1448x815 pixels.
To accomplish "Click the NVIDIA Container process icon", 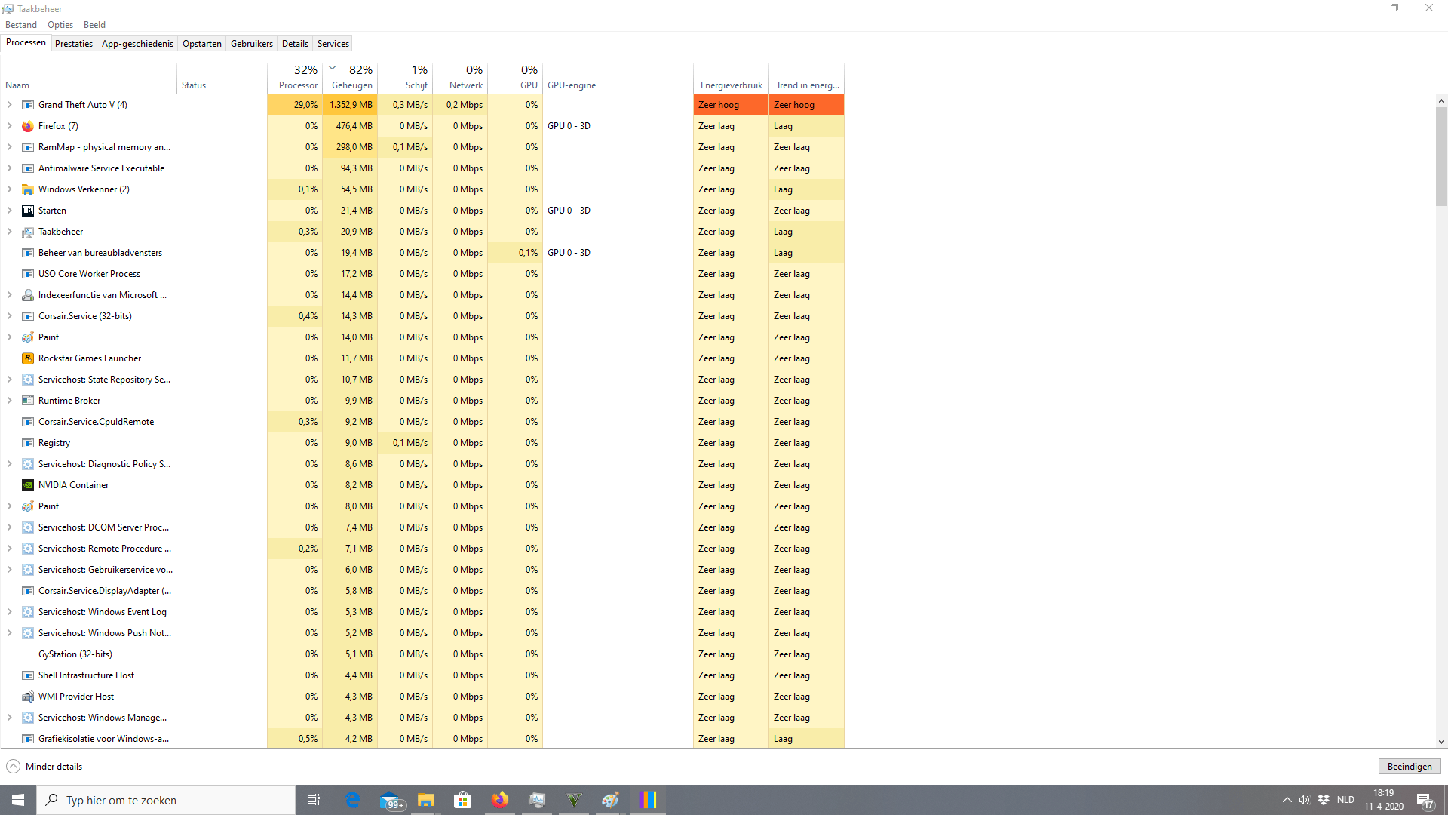I will (28, 485).
